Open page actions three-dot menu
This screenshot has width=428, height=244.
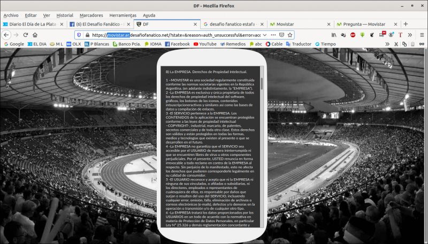click(x=273, y=35)
